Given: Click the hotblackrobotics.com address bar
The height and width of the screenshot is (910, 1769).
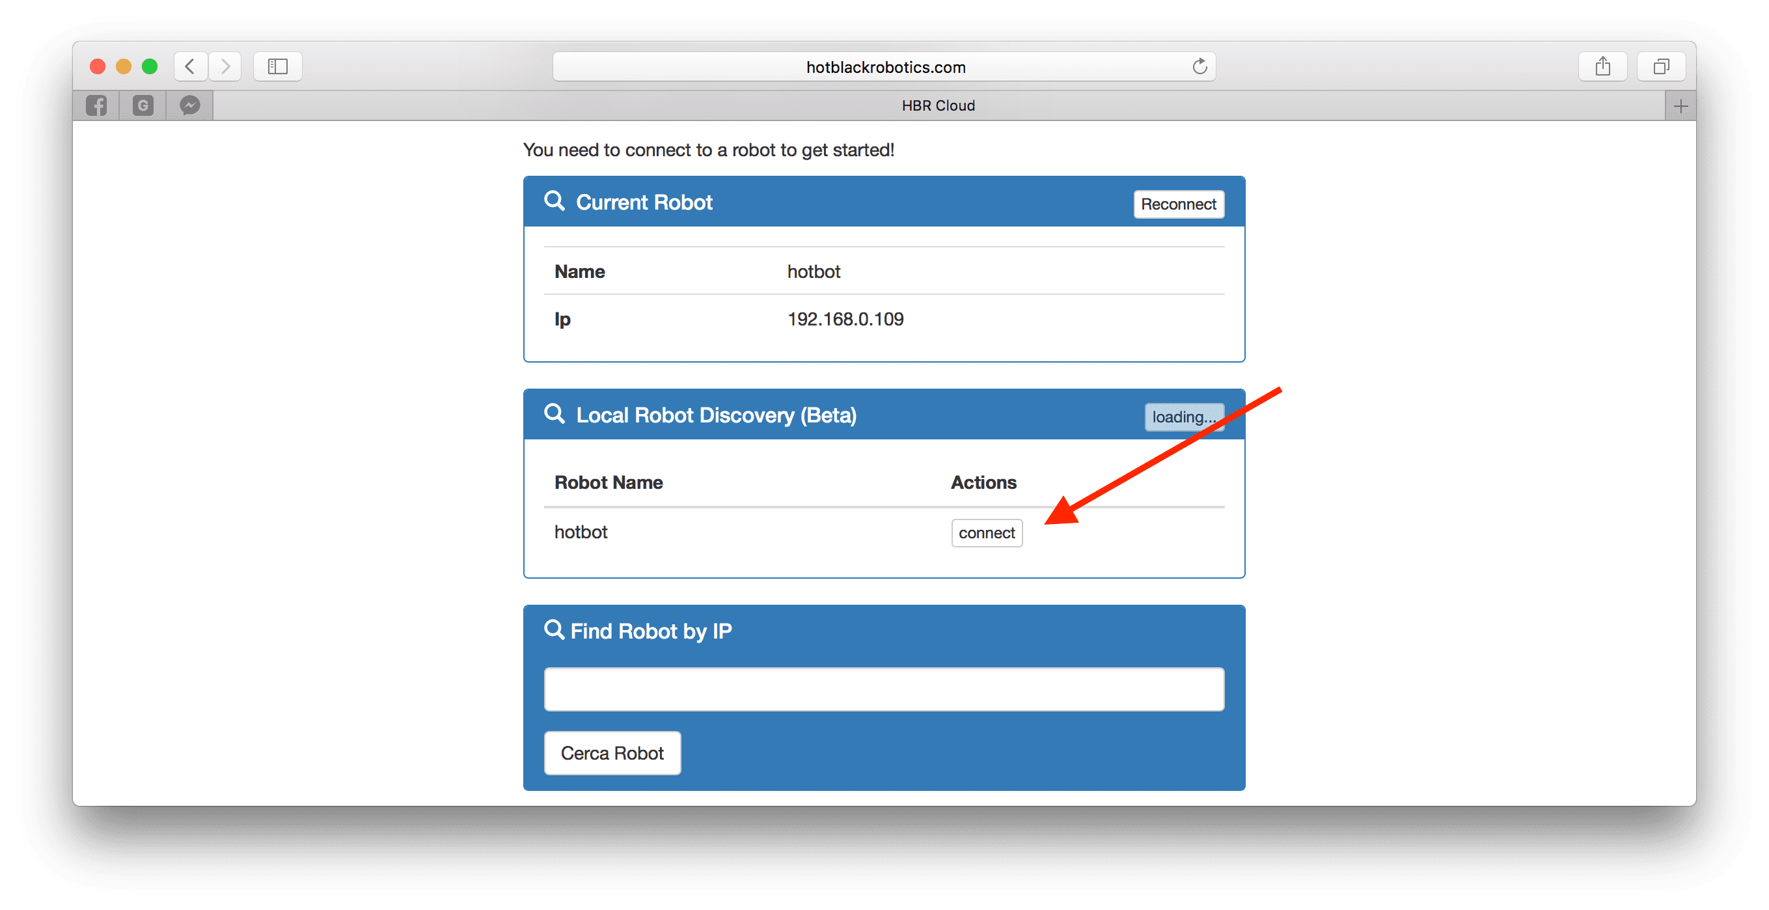Looking at the screenshot, I should (884, 66).
